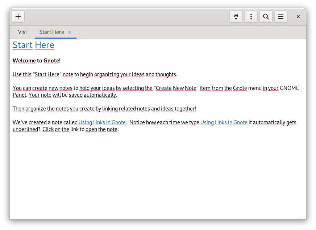Close the Start Here tab
Viewport: 316px width, 230px height.
coord(70,32)
